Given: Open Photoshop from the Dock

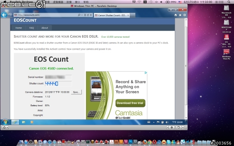Looking at the screenshot, I should pyautogui.click(x=131, y=142).
